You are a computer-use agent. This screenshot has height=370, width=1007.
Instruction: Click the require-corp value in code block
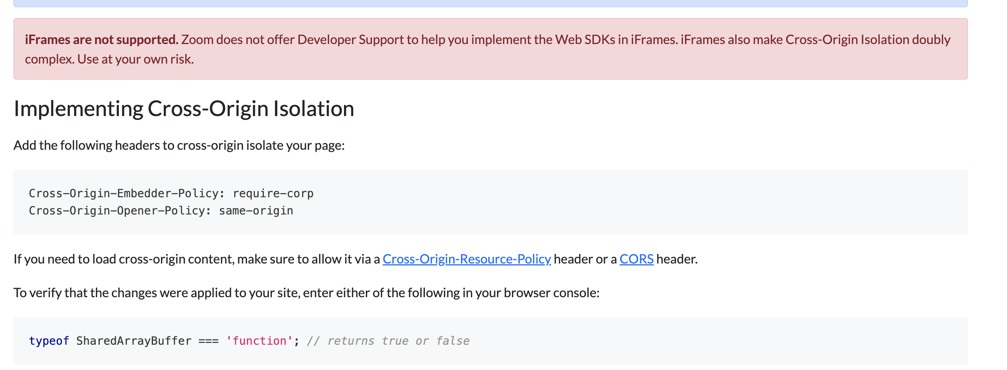[x=273, y=193]
